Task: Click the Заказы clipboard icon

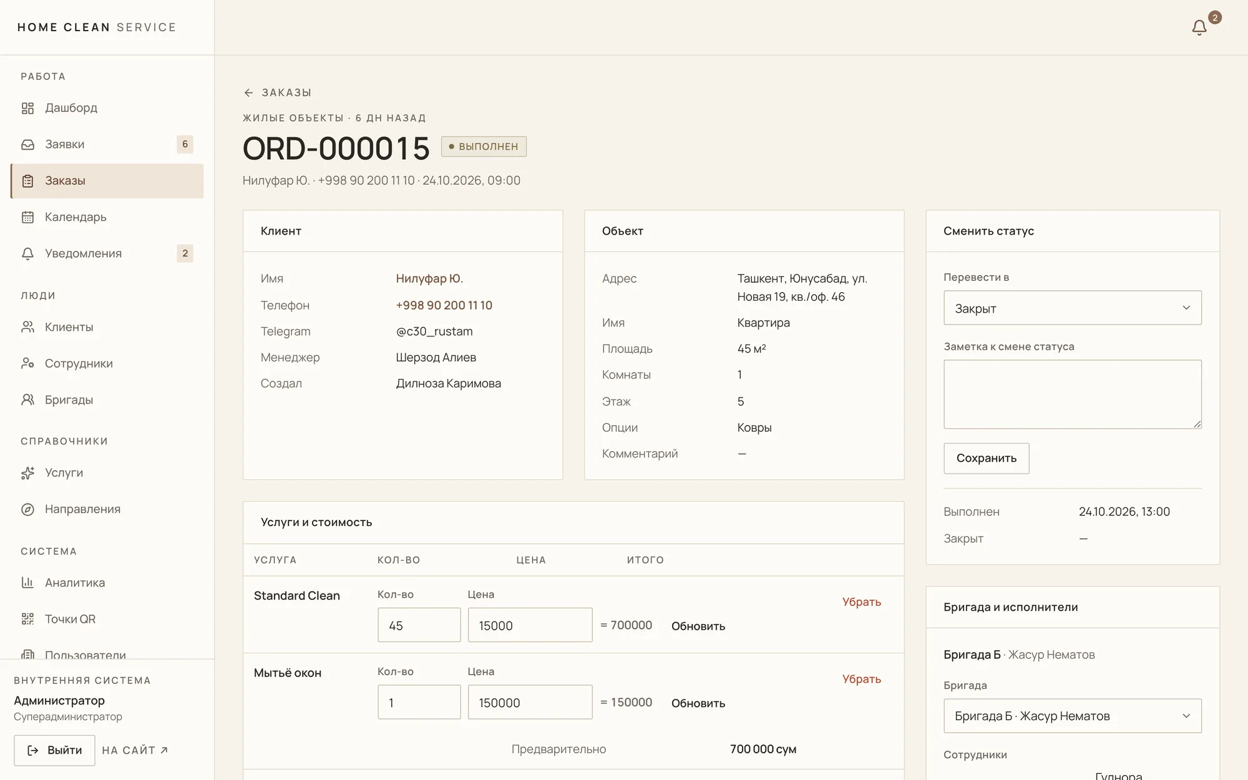Action: point(27,181)
